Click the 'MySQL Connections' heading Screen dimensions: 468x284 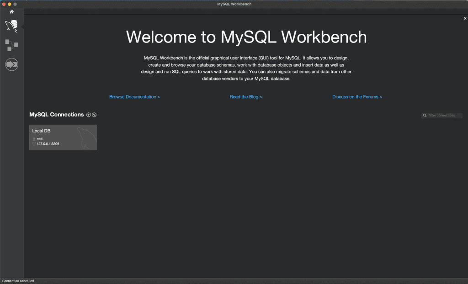[x=56, y=115]
